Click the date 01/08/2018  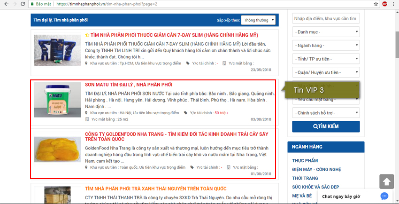(261, 174)
